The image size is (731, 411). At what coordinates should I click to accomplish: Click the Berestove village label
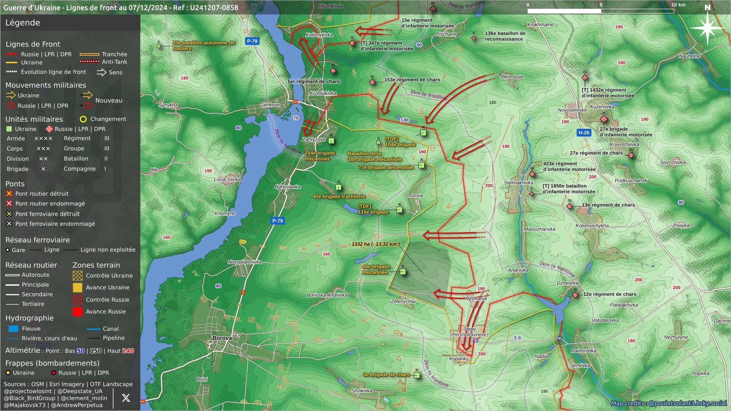coord(512,77)
